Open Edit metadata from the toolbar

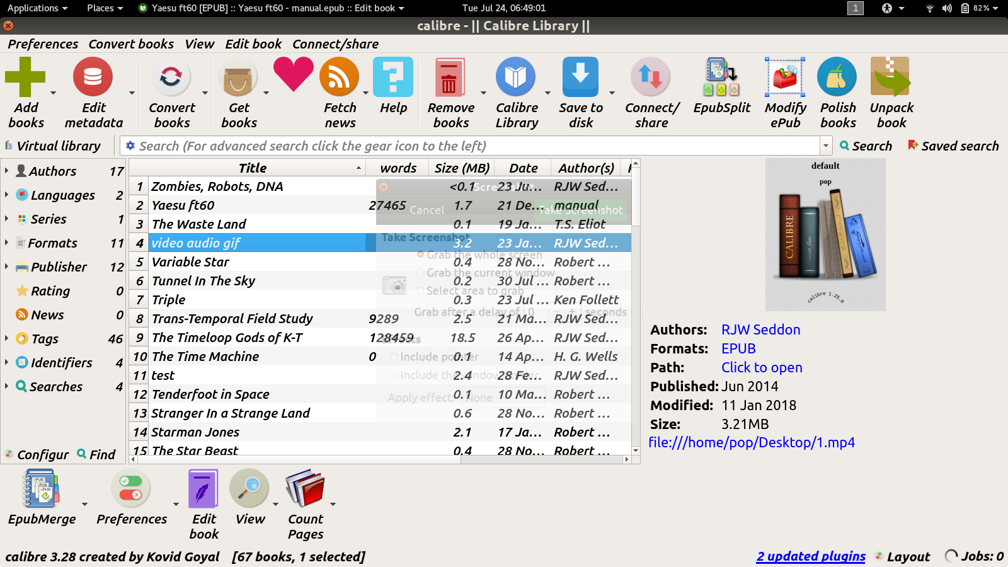[93, 77]
